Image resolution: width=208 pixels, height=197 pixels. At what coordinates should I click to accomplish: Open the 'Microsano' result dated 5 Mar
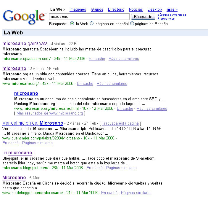[x=14, y=178]
